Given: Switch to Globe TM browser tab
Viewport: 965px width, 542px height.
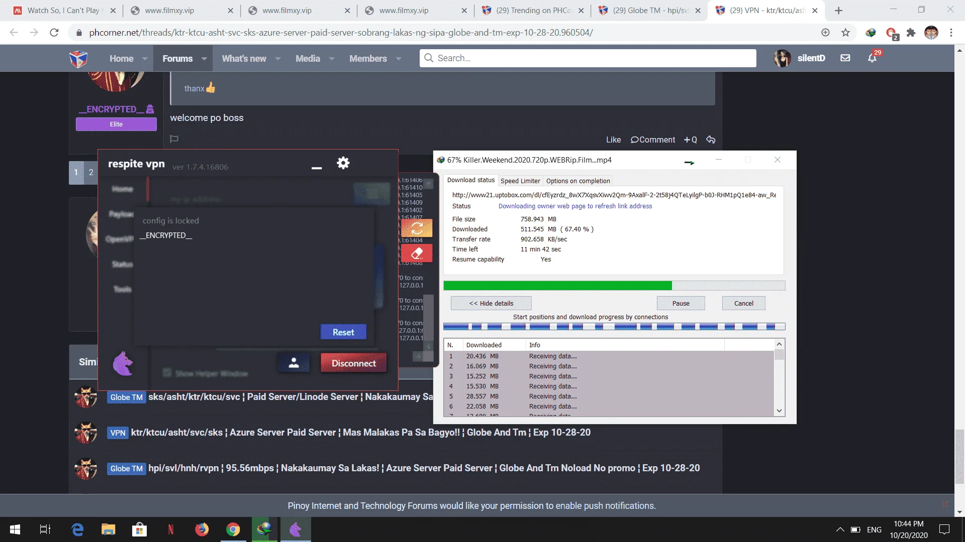Looking at the screenshot, I should 650,11.
